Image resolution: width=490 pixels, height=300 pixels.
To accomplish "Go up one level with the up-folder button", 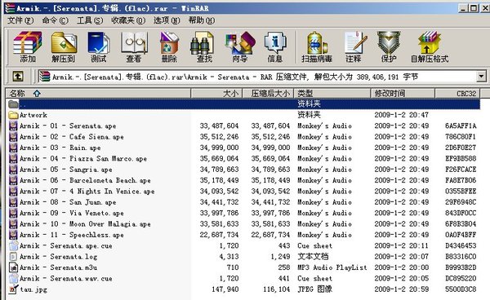I will click(17, 76).
